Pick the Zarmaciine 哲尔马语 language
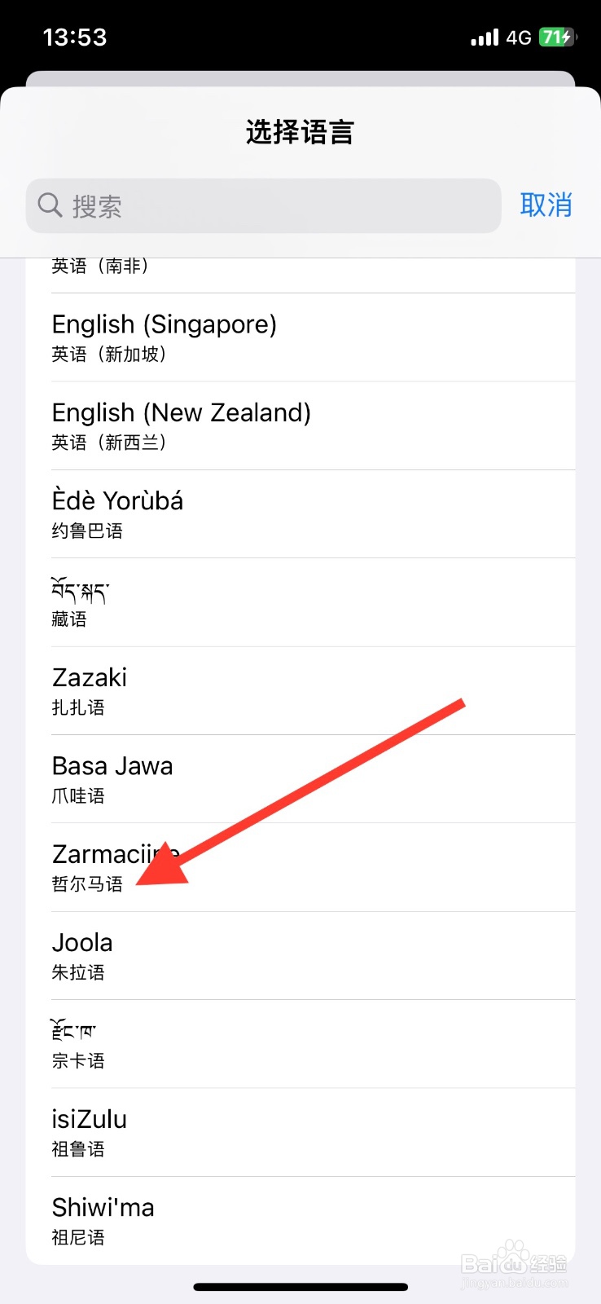Image resolution: width=601 pixels, height=1304 pixels. 300,867
